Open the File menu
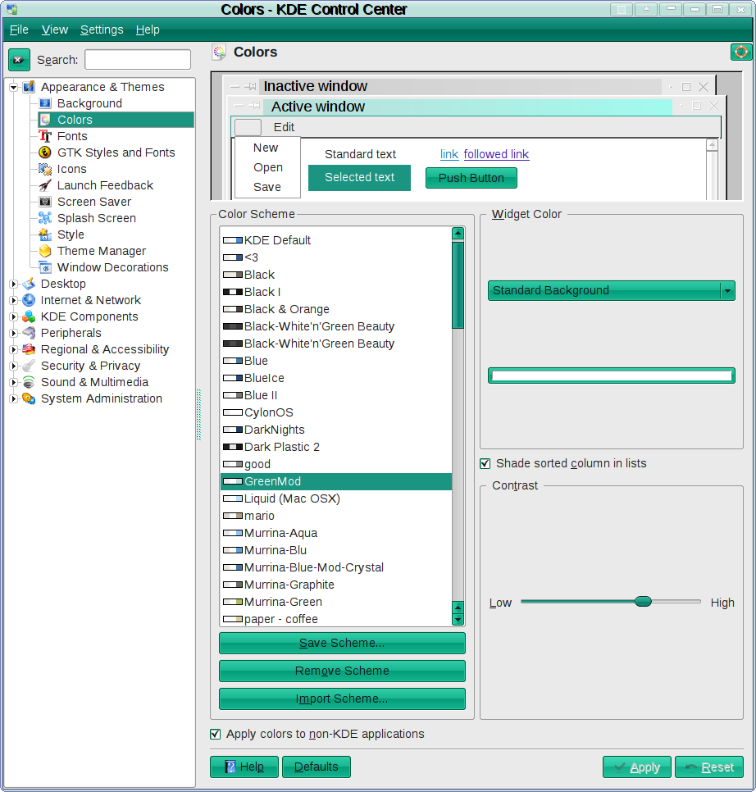 tap(19, 30)
